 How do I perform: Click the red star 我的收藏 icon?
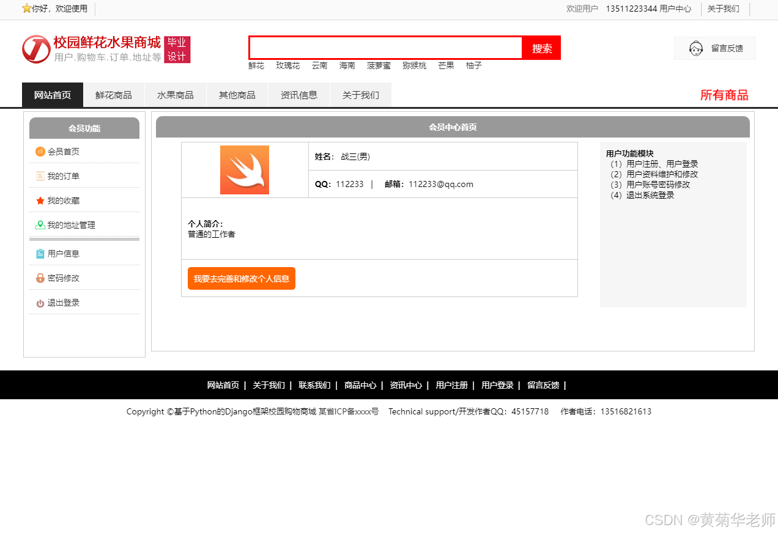pos(40,200)
